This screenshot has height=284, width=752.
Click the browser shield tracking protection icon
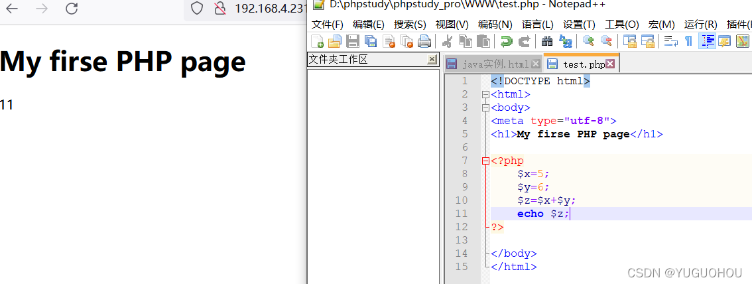pyautogui.click(x=197, y=8)
